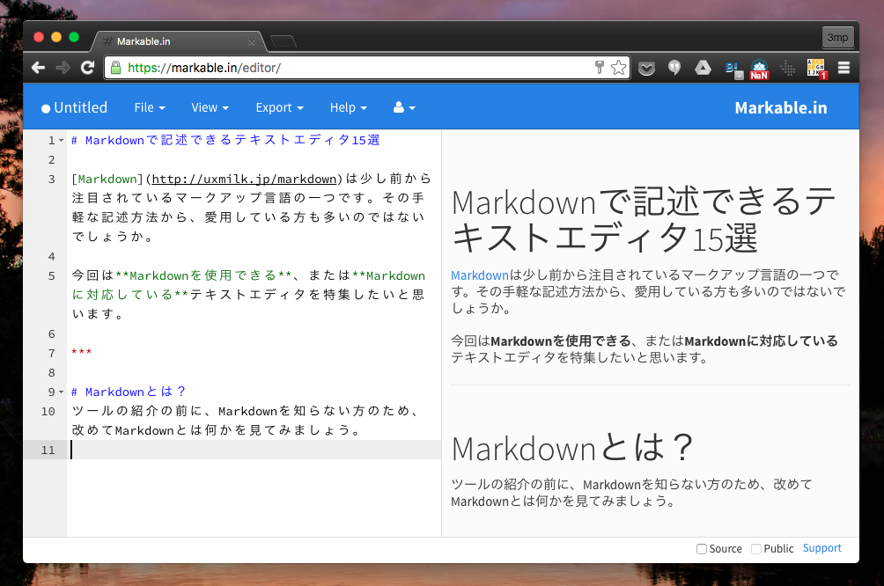Click the Markable.in brand logo text
Image resolution: width=884 pixels, height=586 pixels.
tap(780, 107)
